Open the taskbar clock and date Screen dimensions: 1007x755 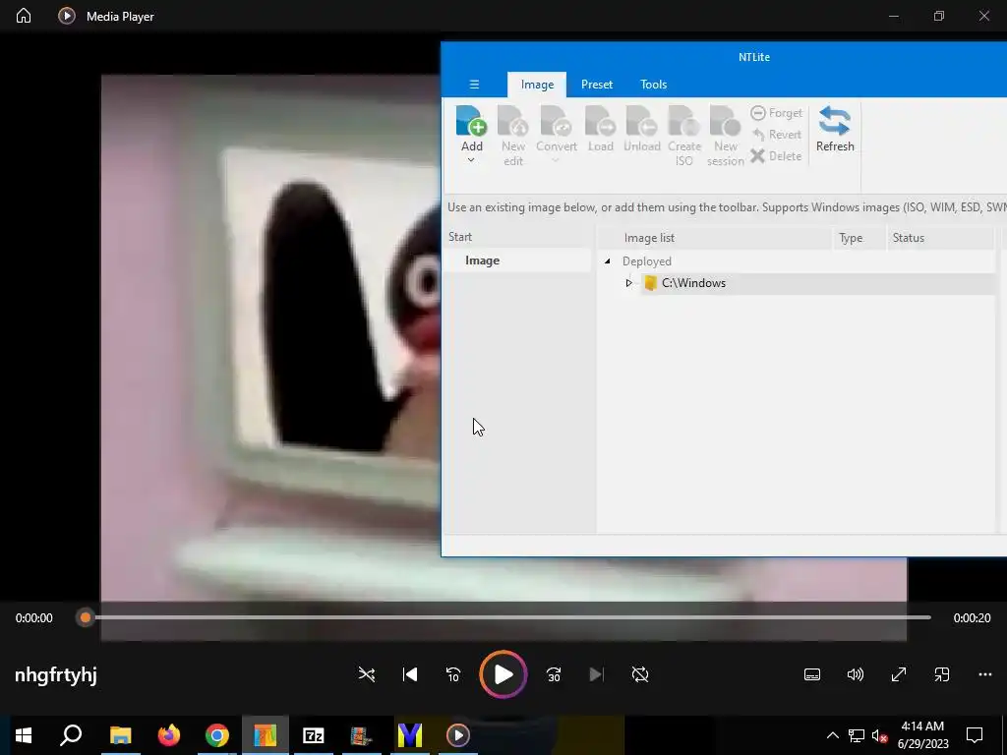tap(922, 735)
